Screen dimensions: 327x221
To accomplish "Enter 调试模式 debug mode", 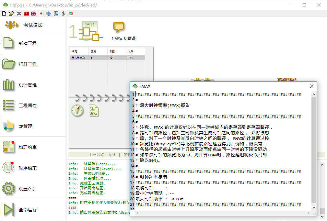I will click(32, 25).
